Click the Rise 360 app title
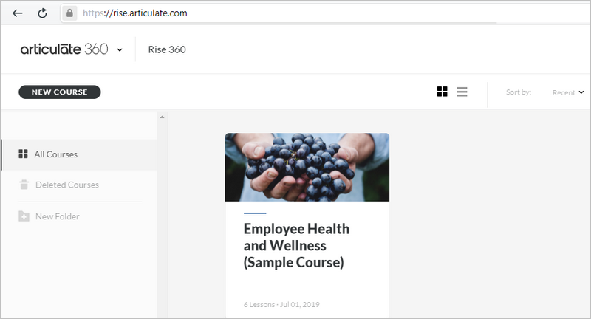 pyautogui.click(x=167, y=49)
